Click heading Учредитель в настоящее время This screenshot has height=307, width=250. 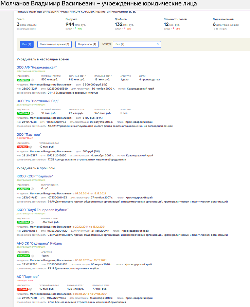(43, 59)
